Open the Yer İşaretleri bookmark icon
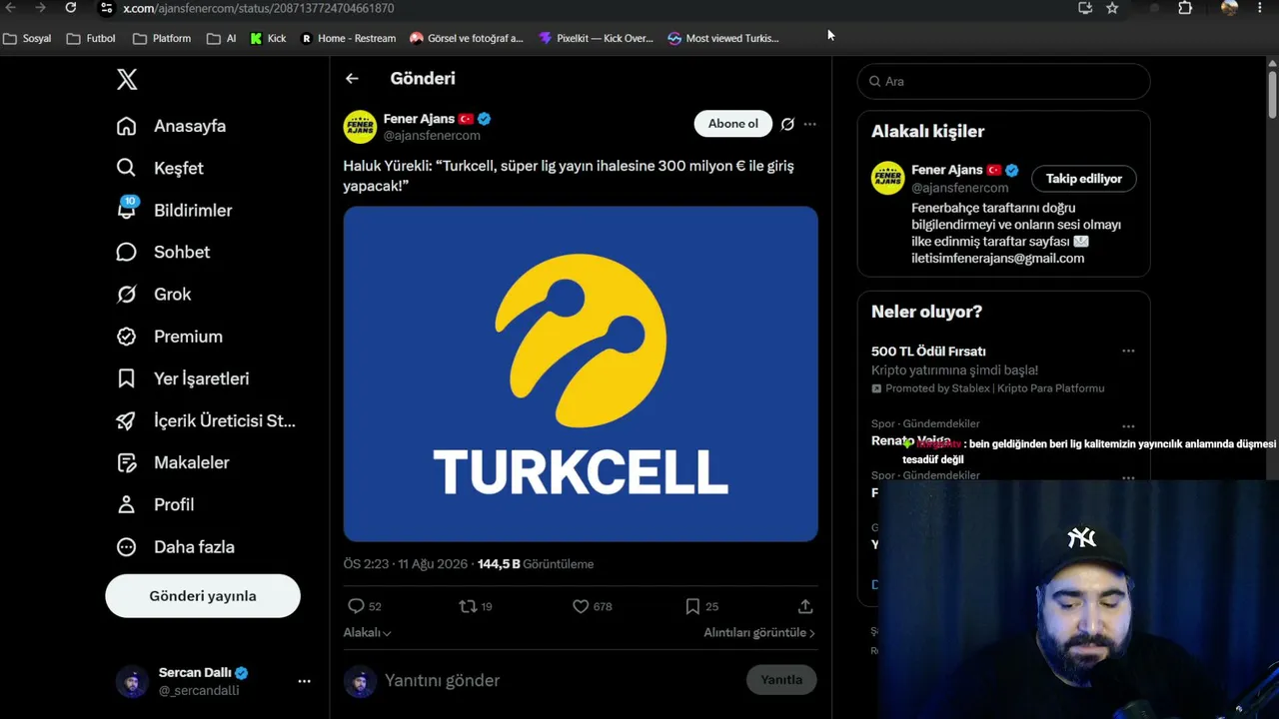1279x719 pixels. click(126, 378)
